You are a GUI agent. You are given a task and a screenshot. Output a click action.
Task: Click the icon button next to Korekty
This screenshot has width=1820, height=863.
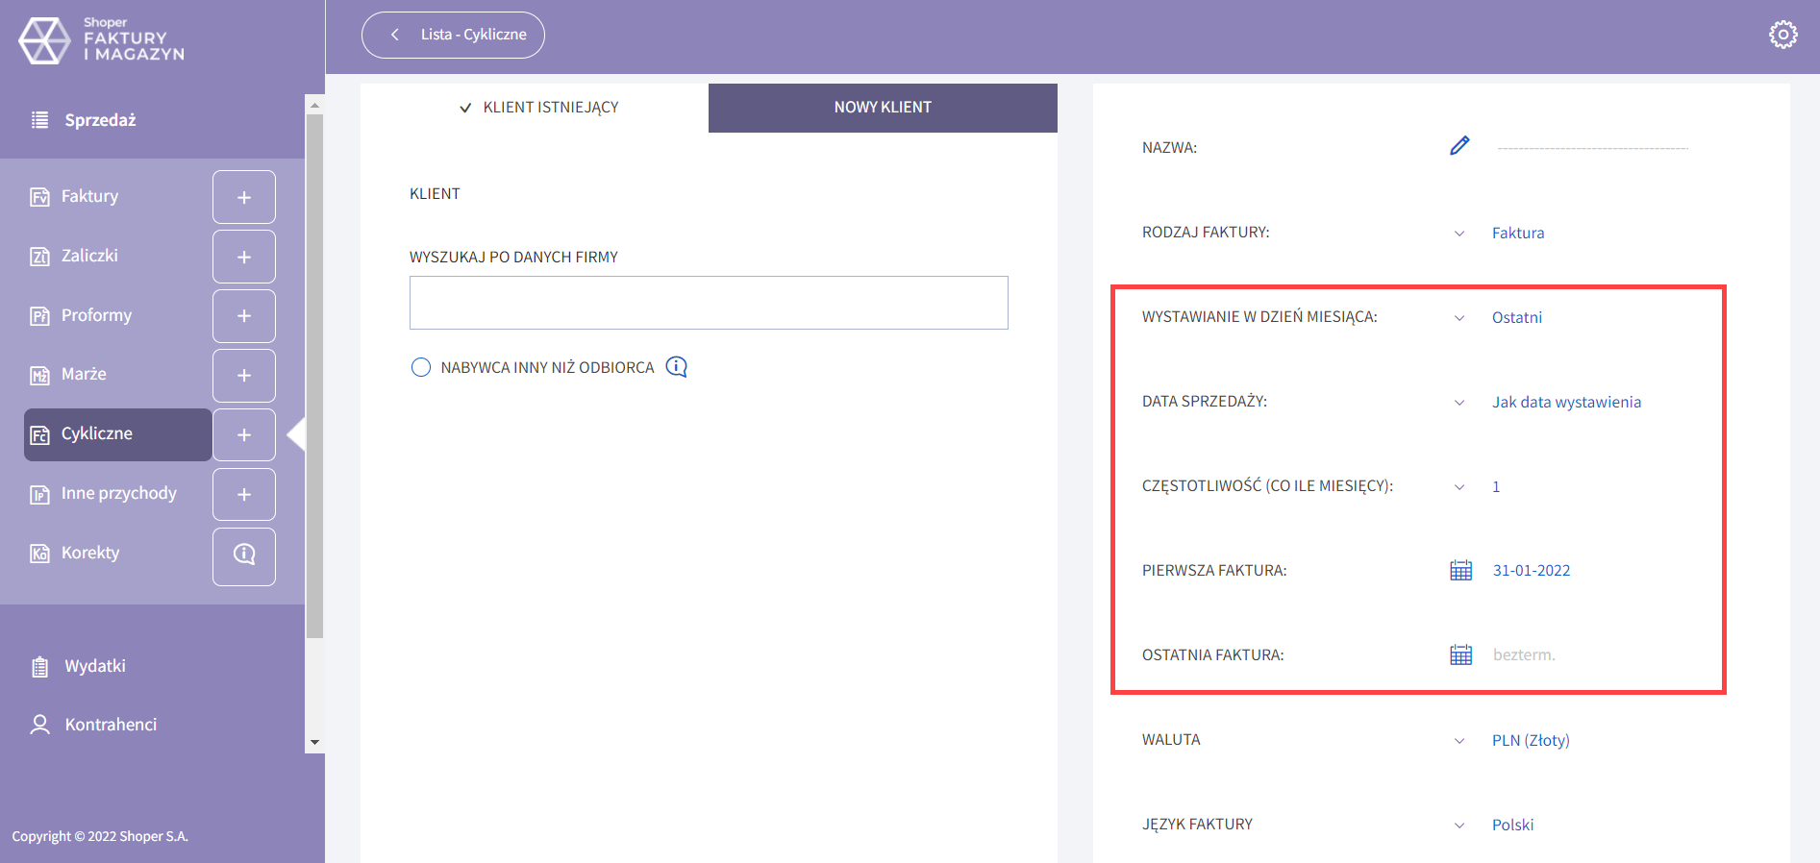coord(244,555)
